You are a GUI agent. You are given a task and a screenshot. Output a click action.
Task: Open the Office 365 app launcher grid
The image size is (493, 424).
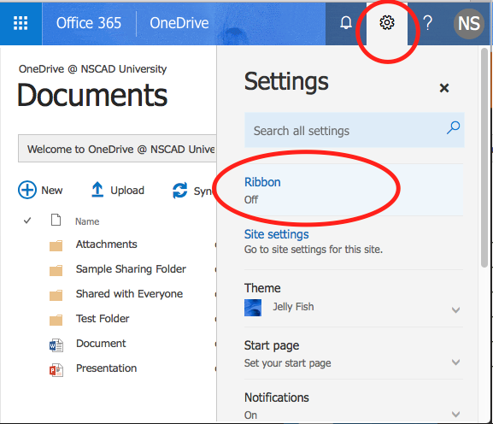tap(21, 23)
